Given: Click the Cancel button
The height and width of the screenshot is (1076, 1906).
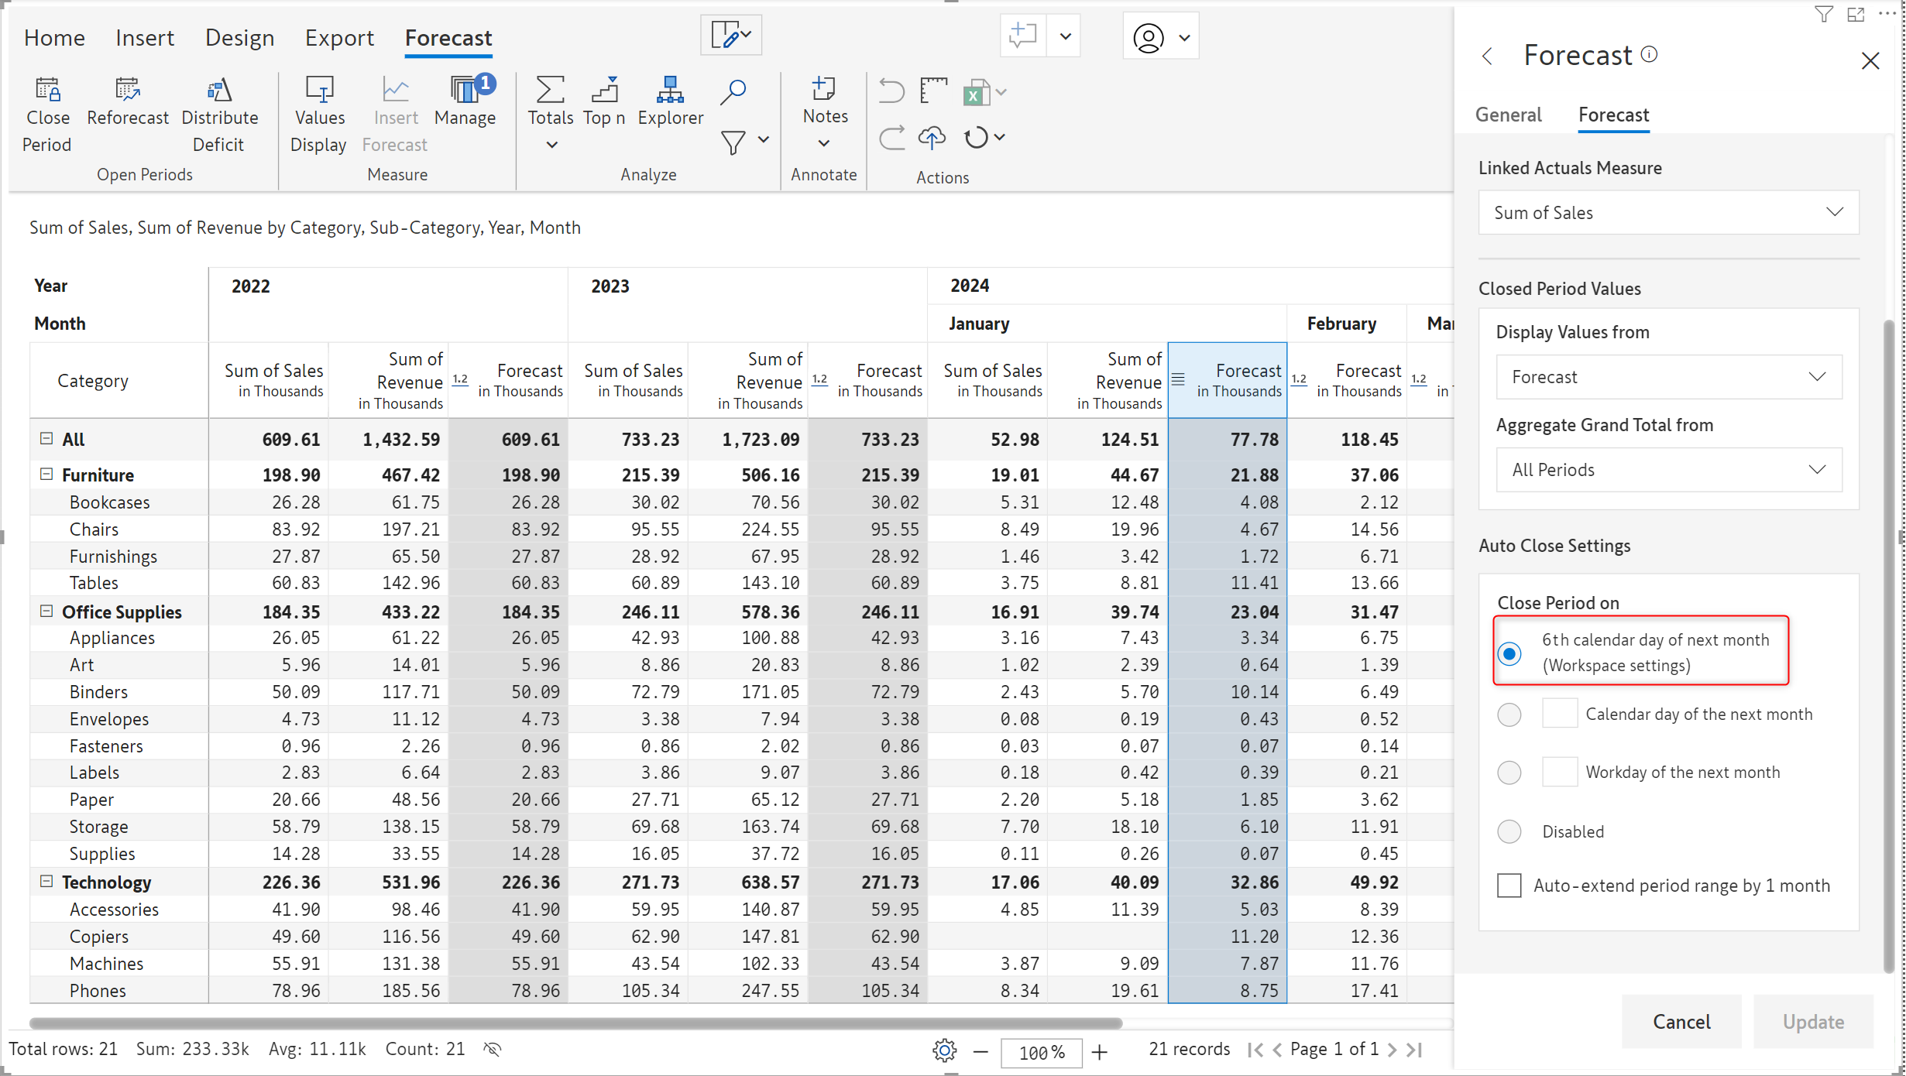Looking at the screenshot, I should click(x=1681, y=1022).
